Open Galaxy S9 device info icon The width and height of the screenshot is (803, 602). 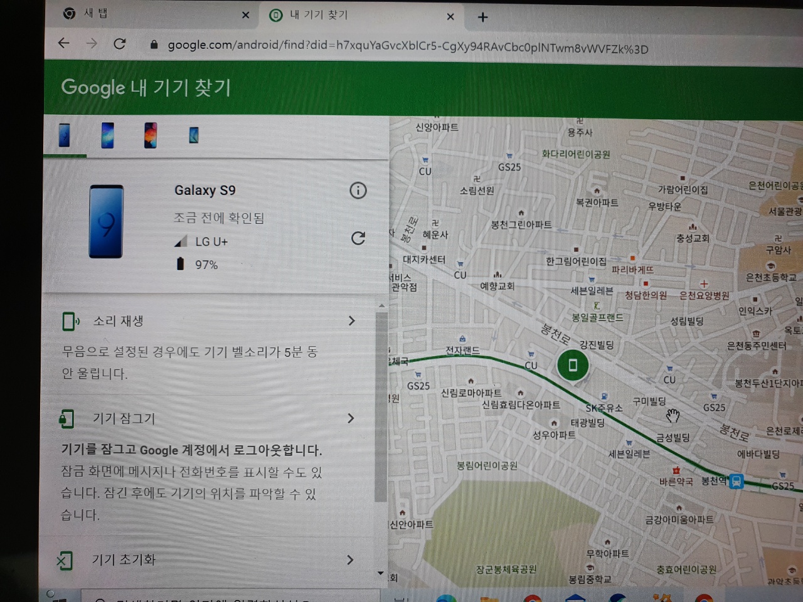coord(358,191)
